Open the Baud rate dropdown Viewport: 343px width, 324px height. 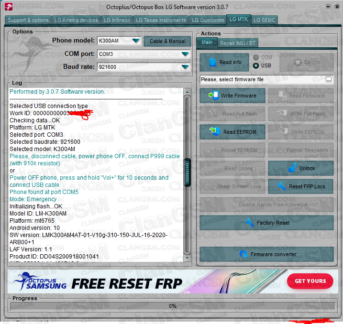[185, 67]
